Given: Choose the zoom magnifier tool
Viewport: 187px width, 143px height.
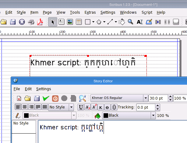Looking at the screenshot, I should click(x=130, y=22).
